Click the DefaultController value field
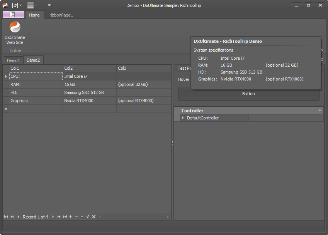Screen dimensions: 328x235 pyautogui.click(x=286, y=118)
